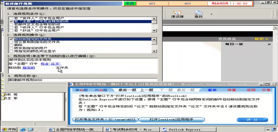The width and height of the screenshot is (278, 132).
Task: Check the 若"发件人"行中包含用户 condition
Action: (11, 18)
